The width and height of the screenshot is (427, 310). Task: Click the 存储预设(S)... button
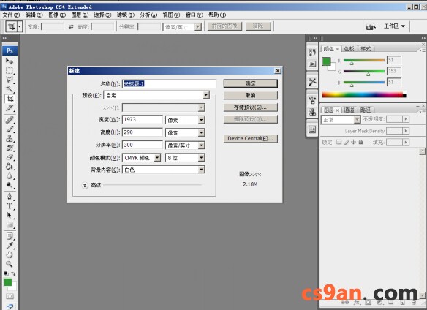250,107
